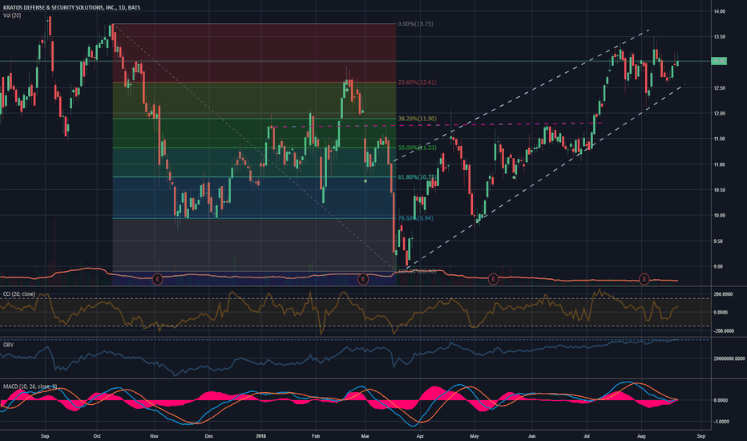747x441 pixels.
Task: Select the CCI (20, close) indicator label
Action: (19, 294)
